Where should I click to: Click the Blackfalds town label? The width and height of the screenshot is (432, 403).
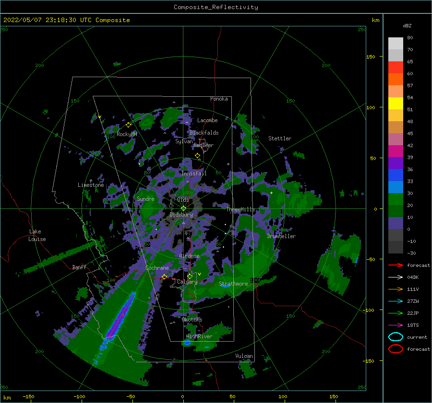tap(204, 133)
